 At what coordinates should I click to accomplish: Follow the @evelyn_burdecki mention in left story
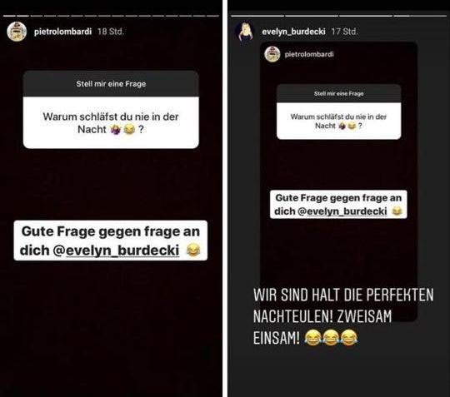pyautogui.click(x=116, y=251)
